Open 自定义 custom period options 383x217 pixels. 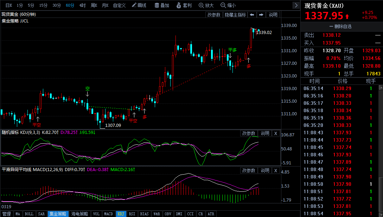[119, 5]
